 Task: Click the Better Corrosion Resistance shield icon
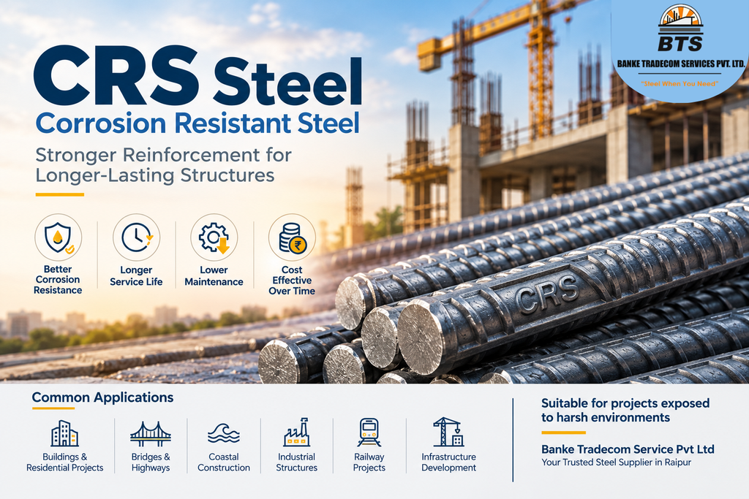click(58, 237)
